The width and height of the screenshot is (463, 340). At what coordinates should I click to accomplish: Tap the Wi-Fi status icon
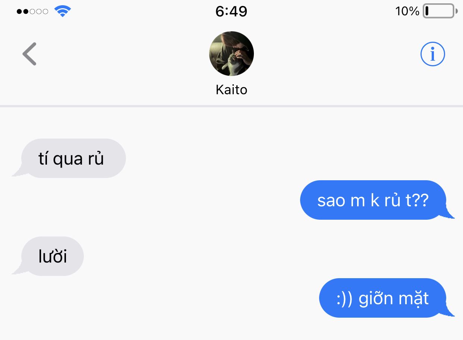(63, 11)
